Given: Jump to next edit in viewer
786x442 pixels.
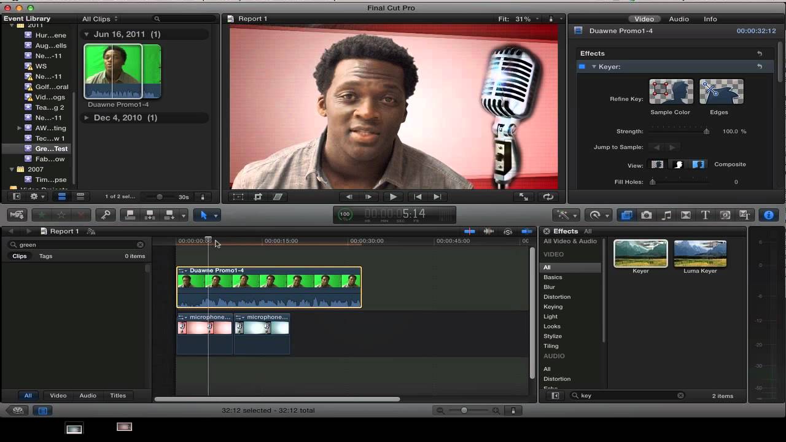Looking at the screenshot, I should [x=437, y=197].
